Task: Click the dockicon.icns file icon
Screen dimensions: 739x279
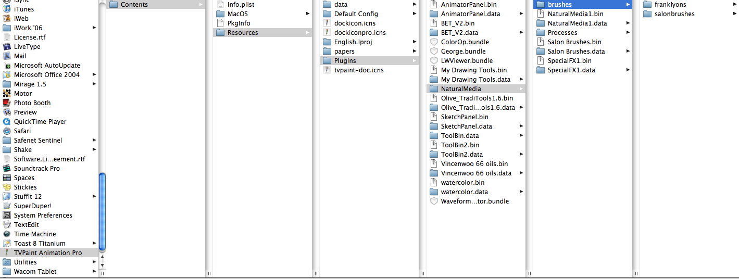Action: tap(327, 23)
